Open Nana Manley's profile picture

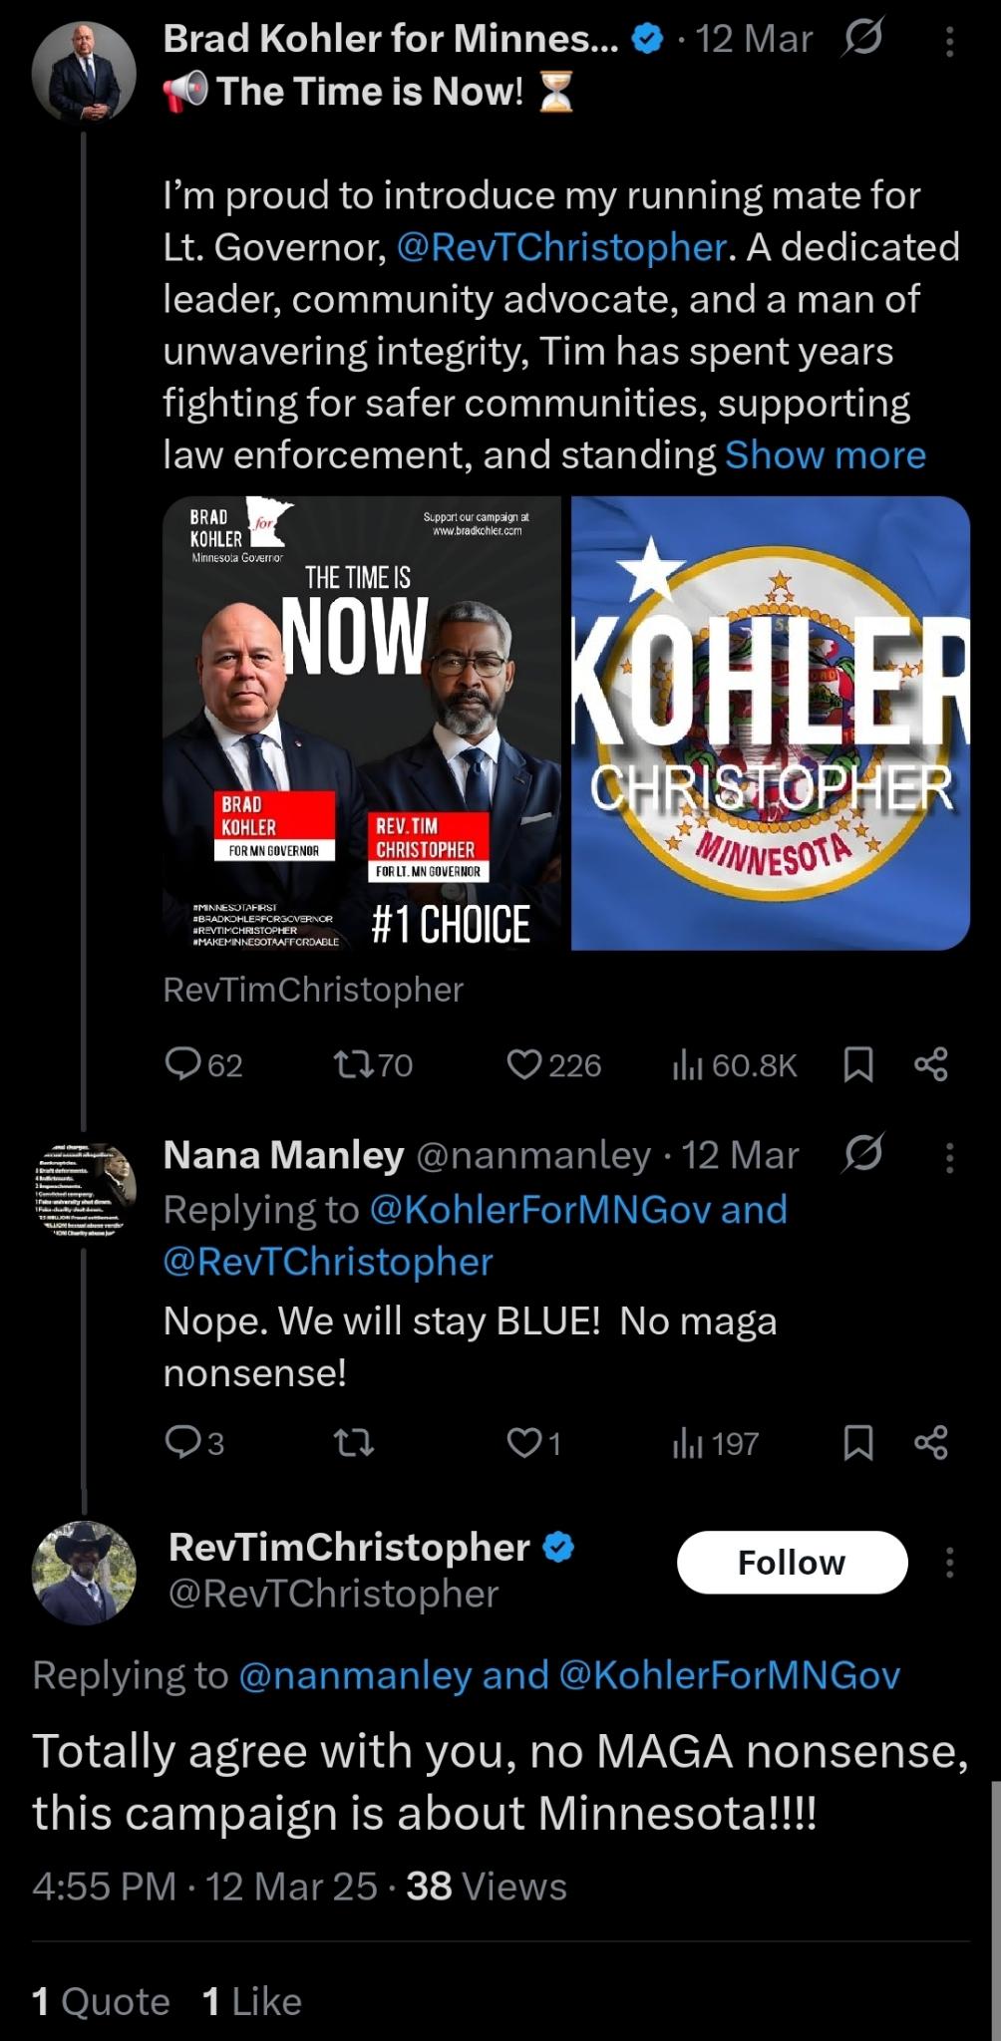[84, 1189]
